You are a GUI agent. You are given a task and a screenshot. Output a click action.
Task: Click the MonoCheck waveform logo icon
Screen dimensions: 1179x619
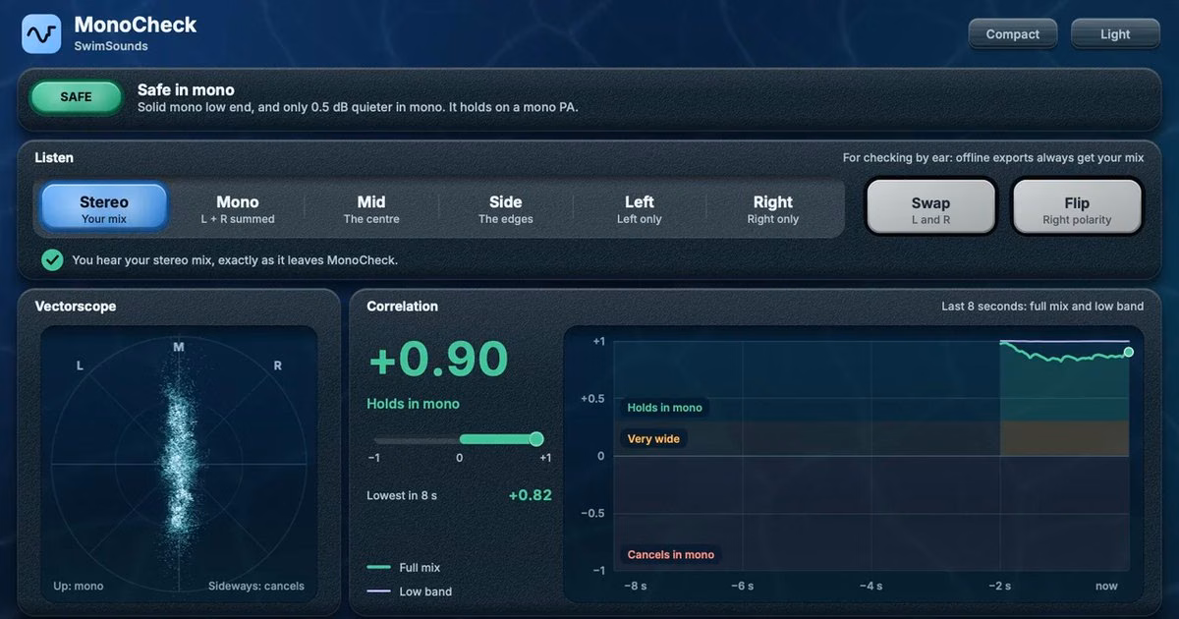[x=41, y=33]
